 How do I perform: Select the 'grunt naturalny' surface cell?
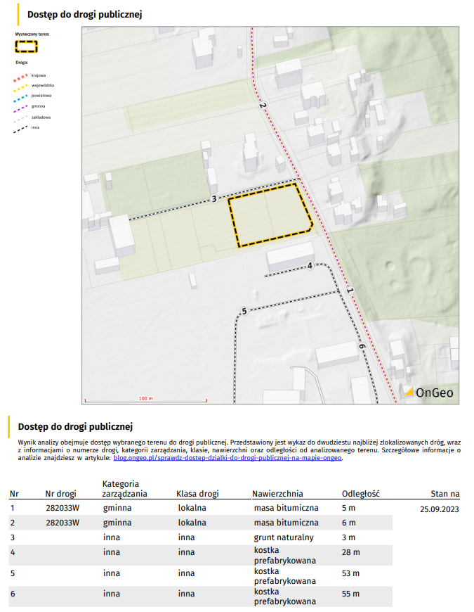pyautogui.click(x=284, y=537)
